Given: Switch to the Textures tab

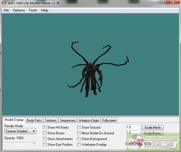Looking at the screenshot, I should pyautogui.click(x=51, y=120).
